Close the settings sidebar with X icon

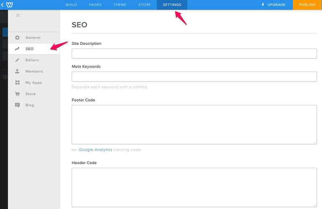(x=17, y=15)
